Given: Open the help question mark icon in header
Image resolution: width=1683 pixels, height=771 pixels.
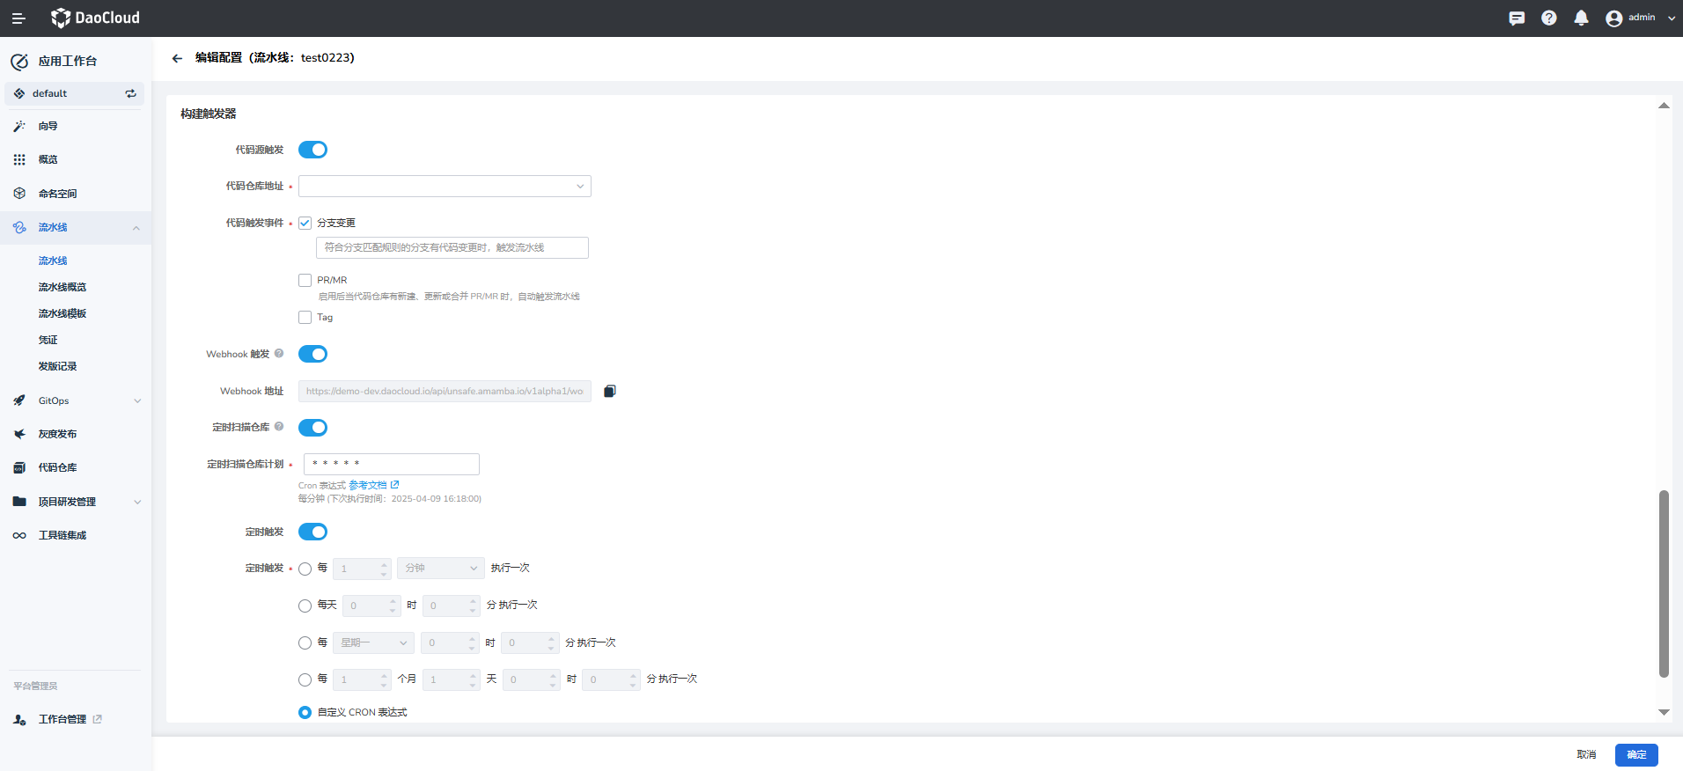Looking at the screenshot, I should tap(1548, 18).
